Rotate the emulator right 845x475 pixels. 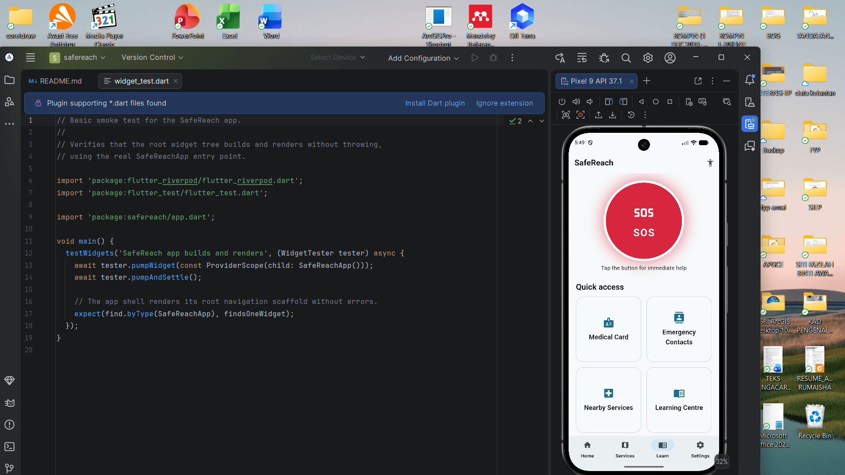[x=623, y=102]
